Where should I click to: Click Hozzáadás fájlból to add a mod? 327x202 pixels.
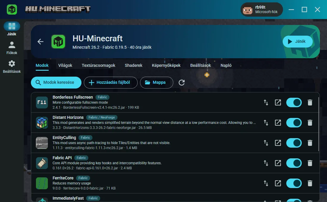tap(111, 83)
